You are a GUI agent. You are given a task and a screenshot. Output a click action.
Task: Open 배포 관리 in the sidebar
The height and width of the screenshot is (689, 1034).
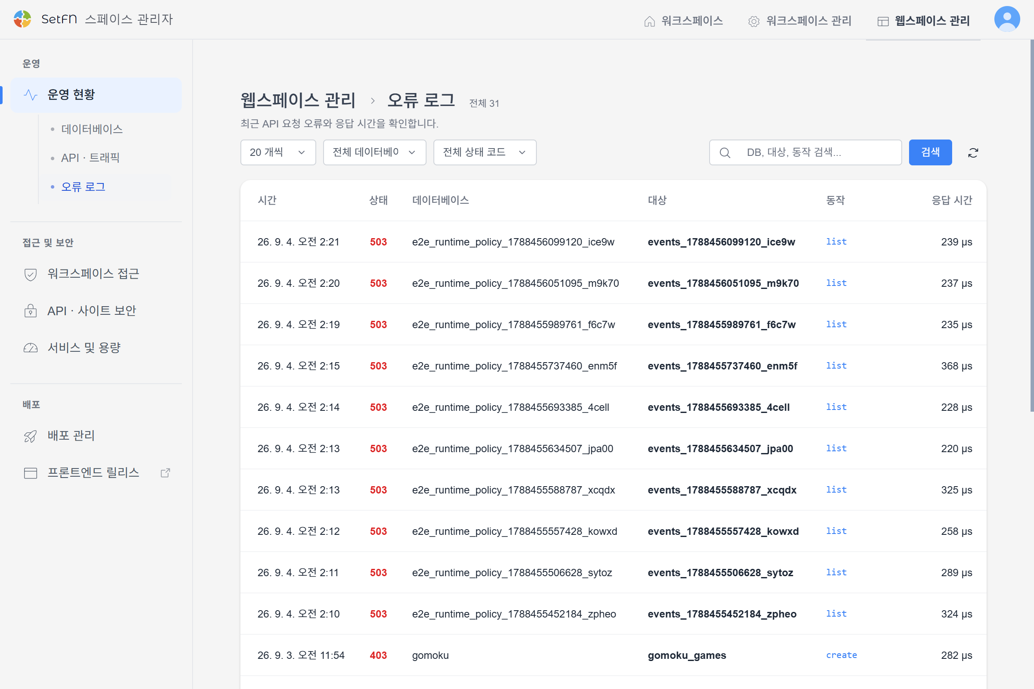96,436
